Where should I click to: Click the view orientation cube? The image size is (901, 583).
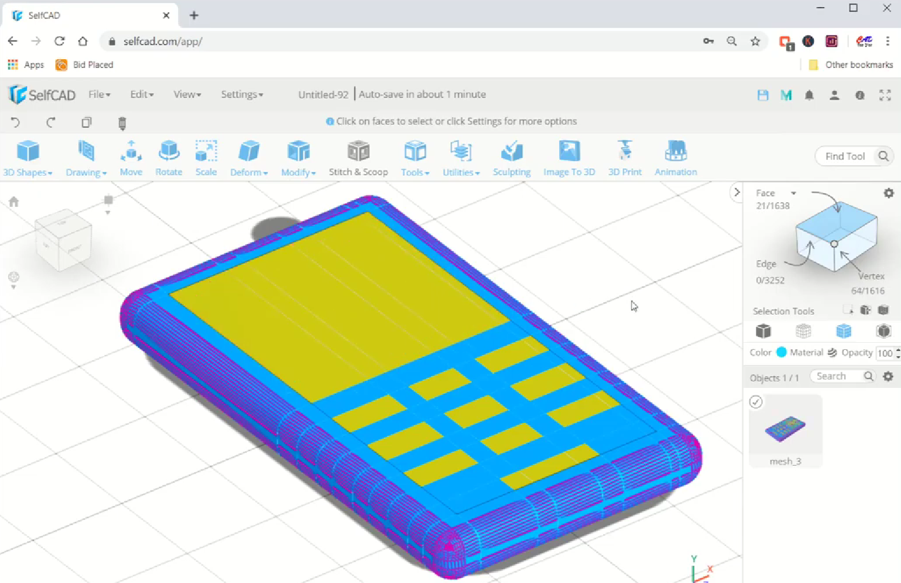(63, 240)
